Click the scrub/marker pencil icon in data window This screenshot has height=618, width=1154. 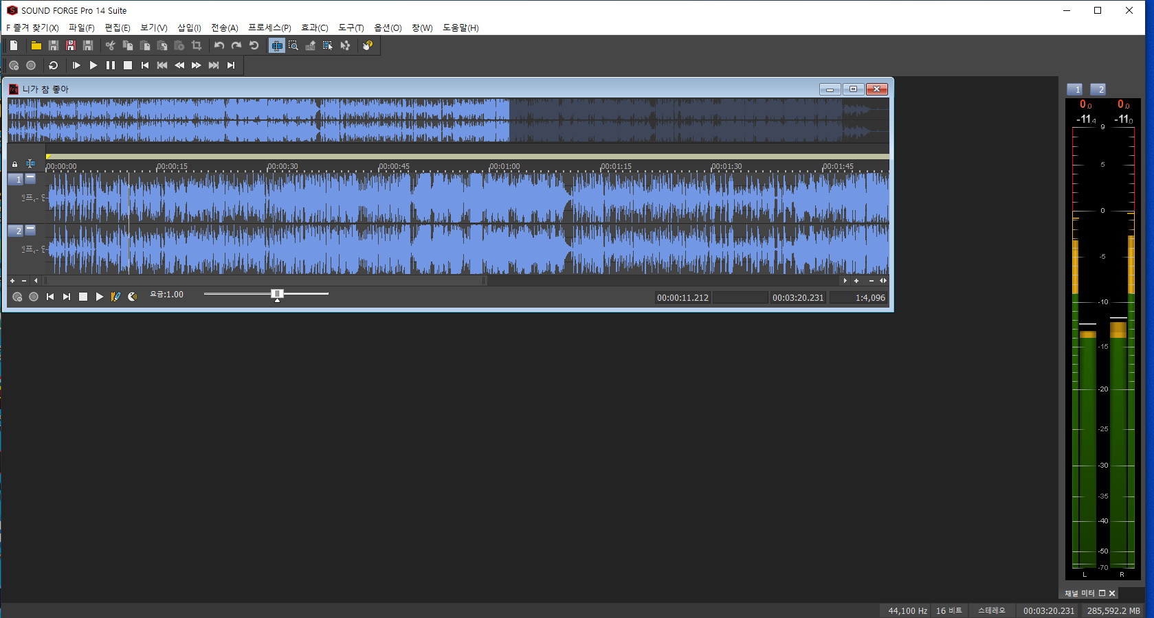115,297
